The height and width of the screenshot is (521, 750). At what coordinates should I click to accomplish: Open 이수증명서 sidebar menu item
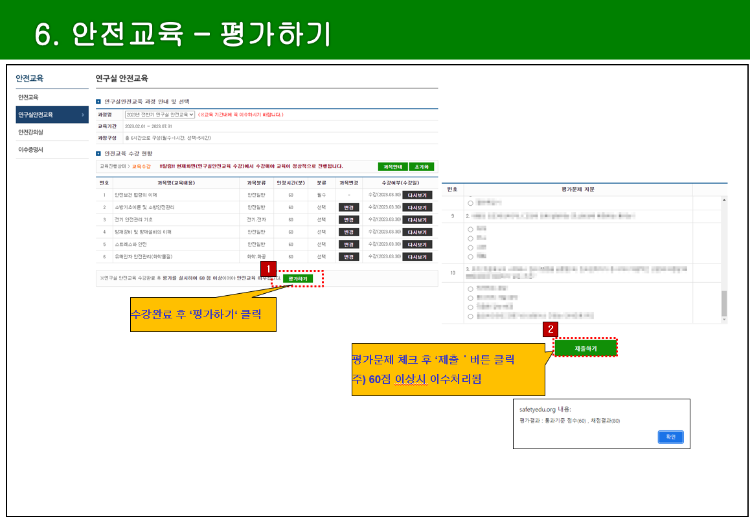[x=31, y=150]
